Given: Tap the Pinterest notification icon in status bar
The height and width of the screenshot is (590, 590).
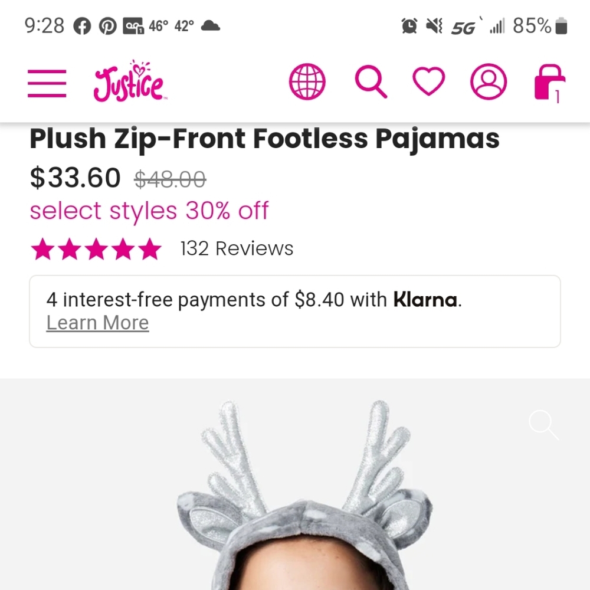Looking at the screenshot, I should point(107,27).
